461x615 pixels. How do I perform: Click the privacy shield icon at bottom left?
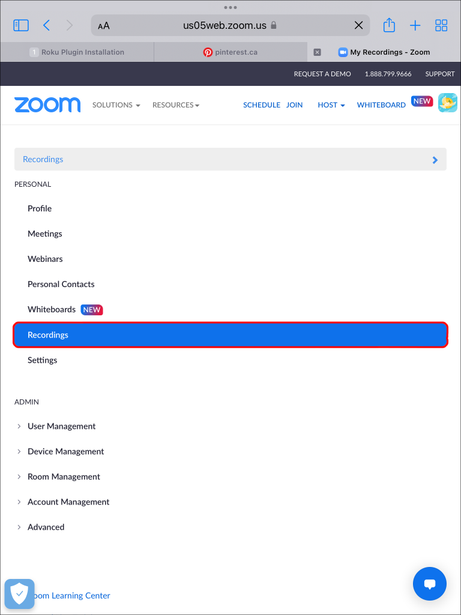pyautogui.click(x=19, y=593)
